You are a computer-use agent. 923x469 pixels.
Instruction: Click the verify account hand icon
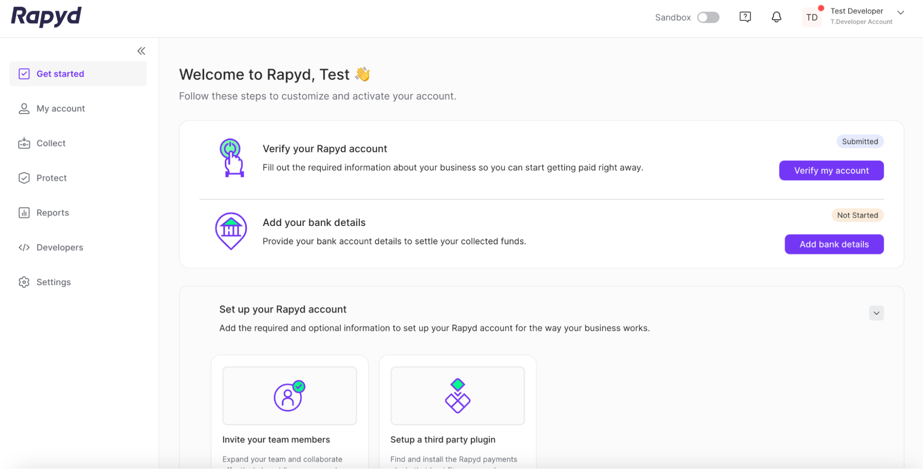(231, 158)
